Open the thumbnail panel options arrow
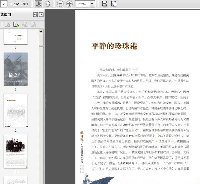 coord(41,15)
